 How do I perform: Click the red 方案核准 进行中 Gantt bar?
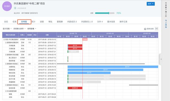click(x=75, y=49)
